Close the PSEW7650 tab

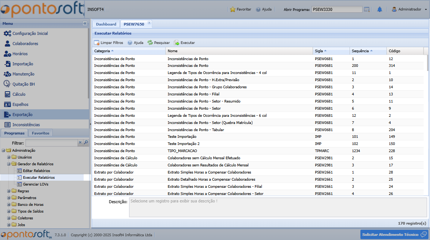[x=149, y=23]
